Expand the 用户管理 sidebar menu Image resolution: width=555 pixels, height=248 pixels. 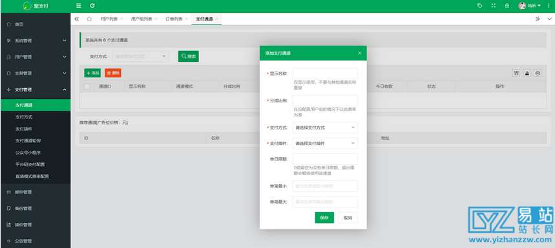pyautogui.click(x=36, y=57)
